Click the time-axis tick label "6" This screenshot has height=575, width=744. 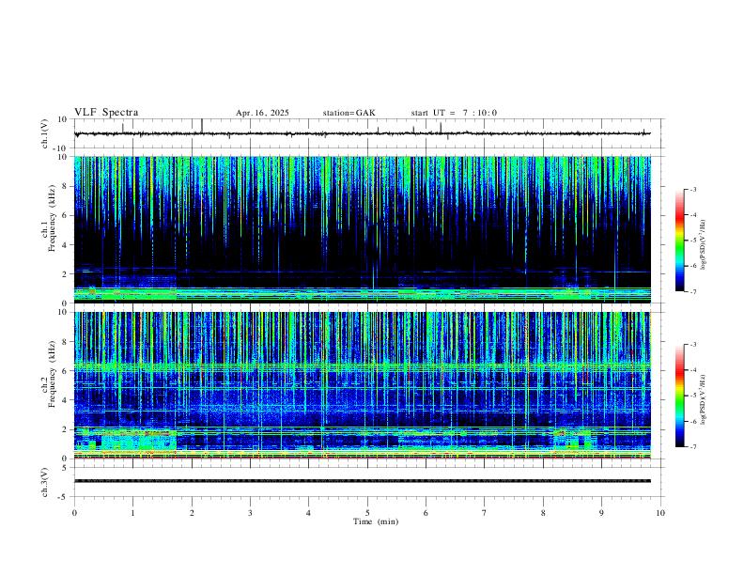426,513
